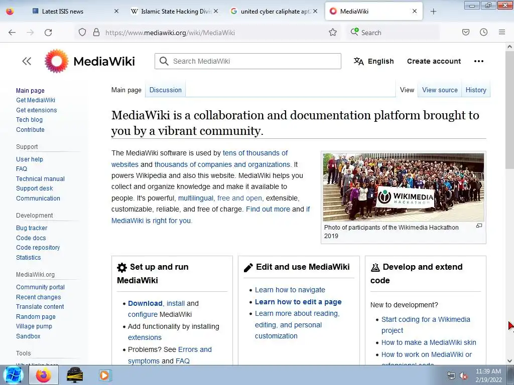This screenshot has height=385, width=514.
Task: Enlarge the hackathon photo via expand icon
Action: pos(479,226)
